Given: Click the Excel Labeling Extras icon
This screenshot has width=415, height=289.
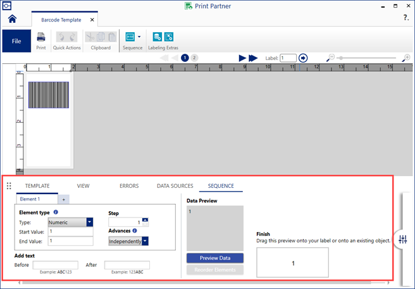Looking at the screenshot, I should click(x=169, y=37).
